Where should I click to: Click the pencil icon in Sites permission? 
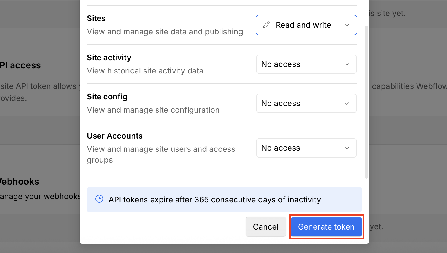click(x=266, y=25)
